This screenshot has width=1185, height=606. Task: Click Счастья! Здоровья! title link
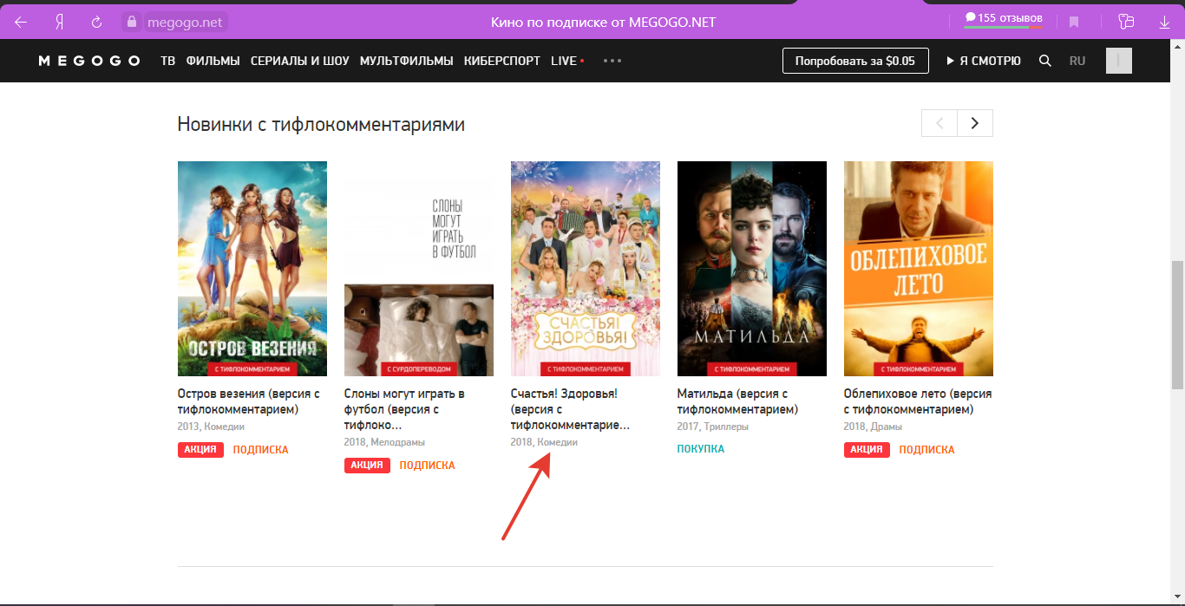(x=570, y=409)
